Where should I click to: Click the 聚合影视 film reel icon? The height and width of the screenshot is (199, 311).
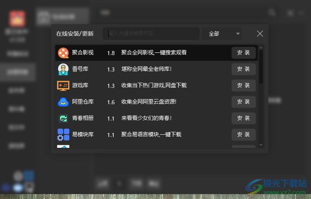tap(63, 53)
